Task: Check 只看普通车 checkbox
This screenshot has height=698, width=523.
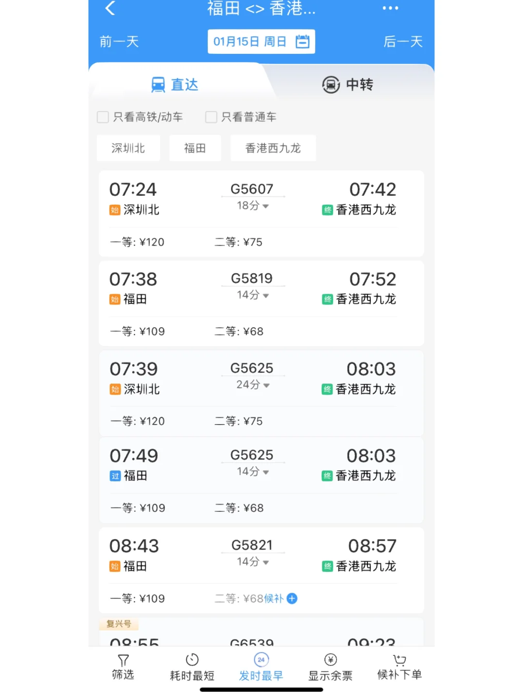Action: point(211,117)
